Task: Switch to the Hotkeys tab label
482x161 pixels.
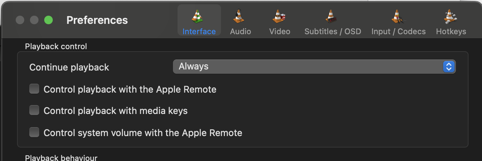Action: (451, 31)
